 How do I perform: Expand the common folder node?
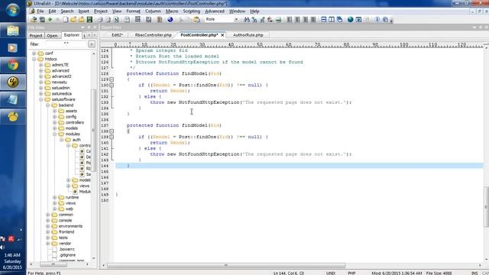point(47,215)
